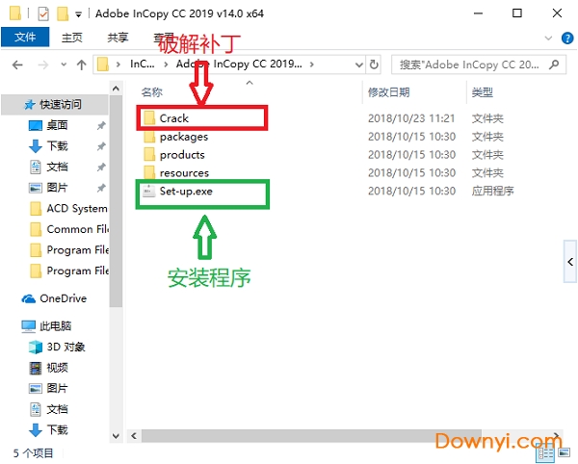Image resolution: width=578 pixels, height=464 pixels.
Task: Click the Back navigation arrow
Action: pos(17,65)
